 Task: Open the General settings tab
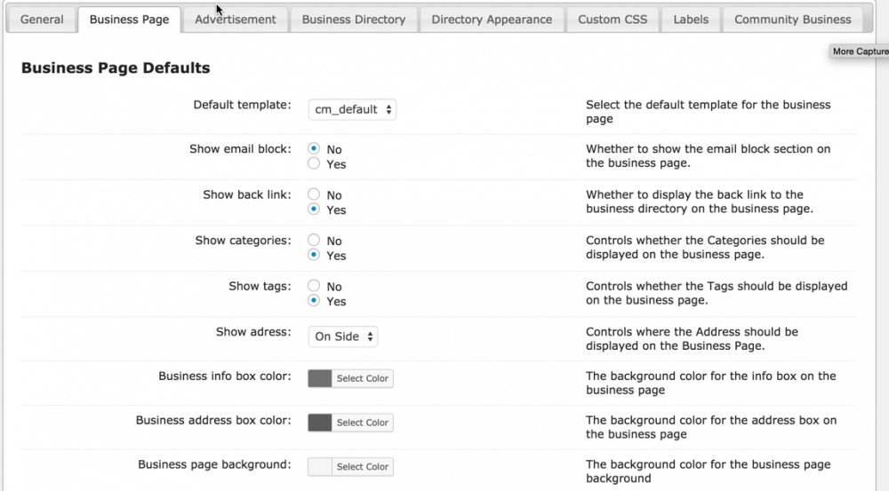(42, 19)
